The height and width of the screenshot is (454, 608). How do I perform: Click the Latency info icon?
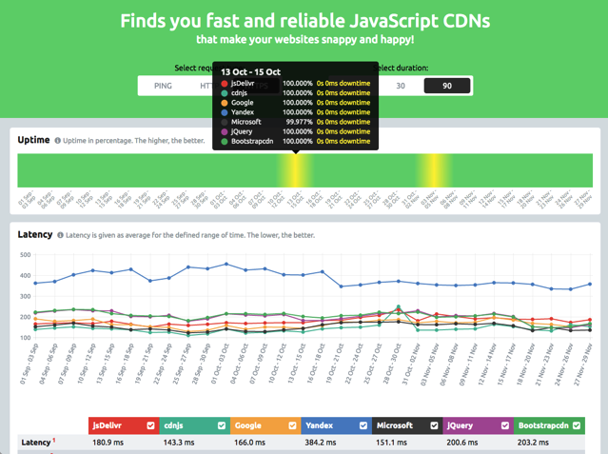(61, 235)
